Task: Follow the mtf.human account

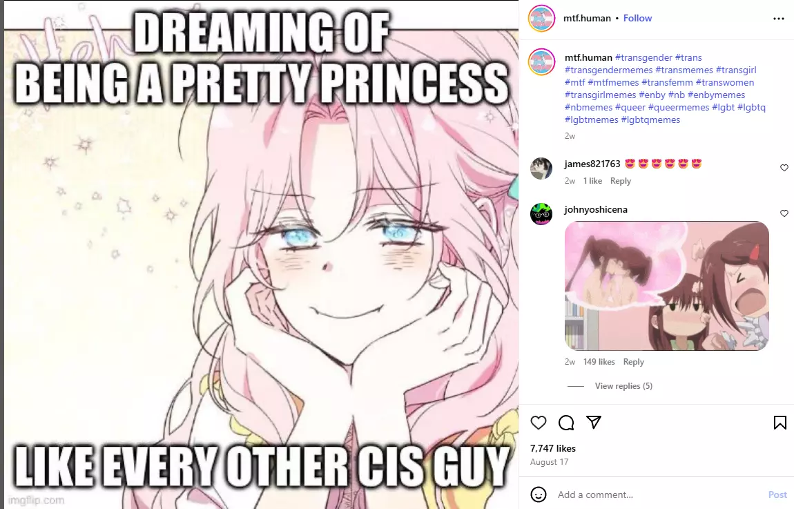Action: [637, 18]
